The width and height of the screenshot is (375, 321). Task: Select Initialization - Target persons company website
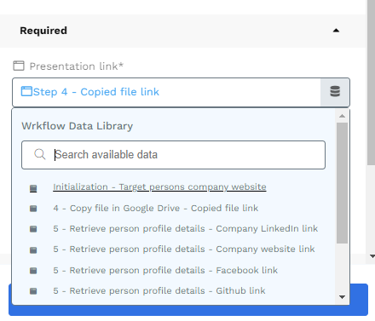159,186
